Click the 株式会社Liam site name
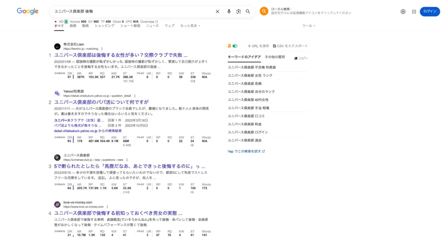 73,44
